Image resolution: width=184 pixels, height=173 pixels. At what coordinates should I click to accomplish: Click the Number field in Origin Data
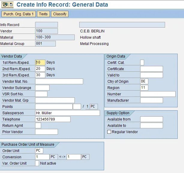158,94
